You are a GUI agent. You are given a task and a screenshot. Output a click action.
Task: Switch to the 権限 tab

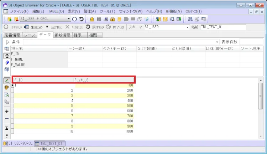click(80, 35)
